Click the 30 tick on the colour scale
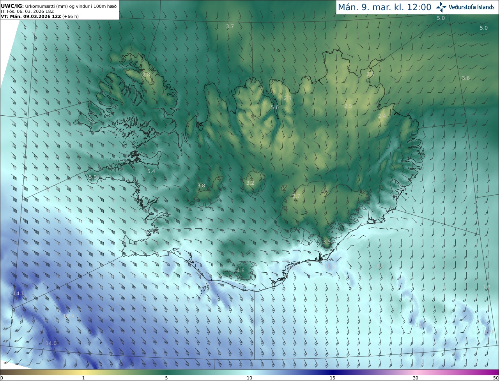This screenshot has height=381, width=499. [416, 378]
